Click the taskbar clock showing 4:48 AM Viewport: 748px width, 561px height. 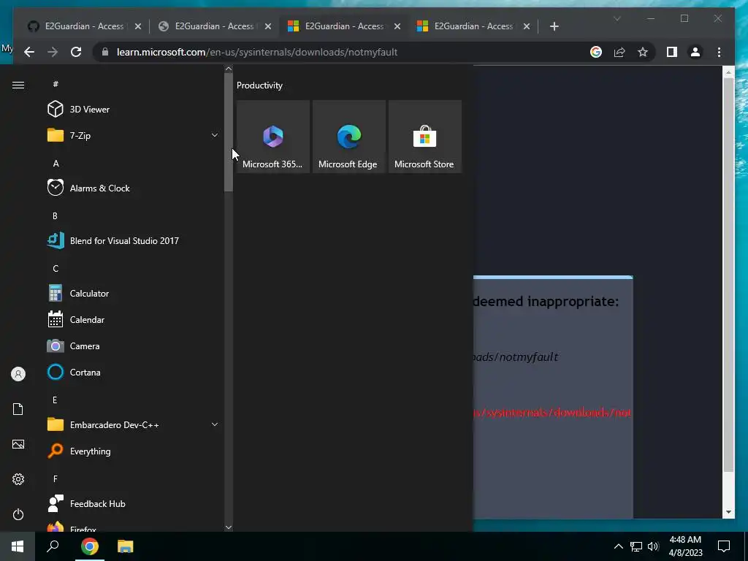[x=685, y=546]
